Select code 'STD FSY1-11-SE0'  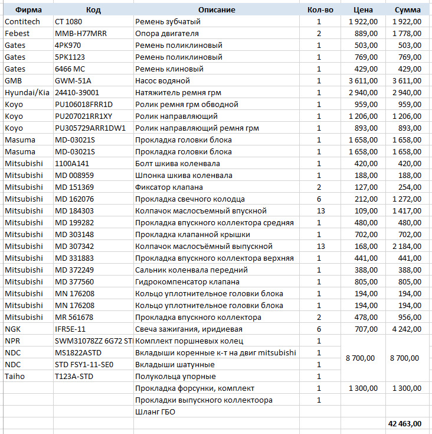(x=93, y=365)
